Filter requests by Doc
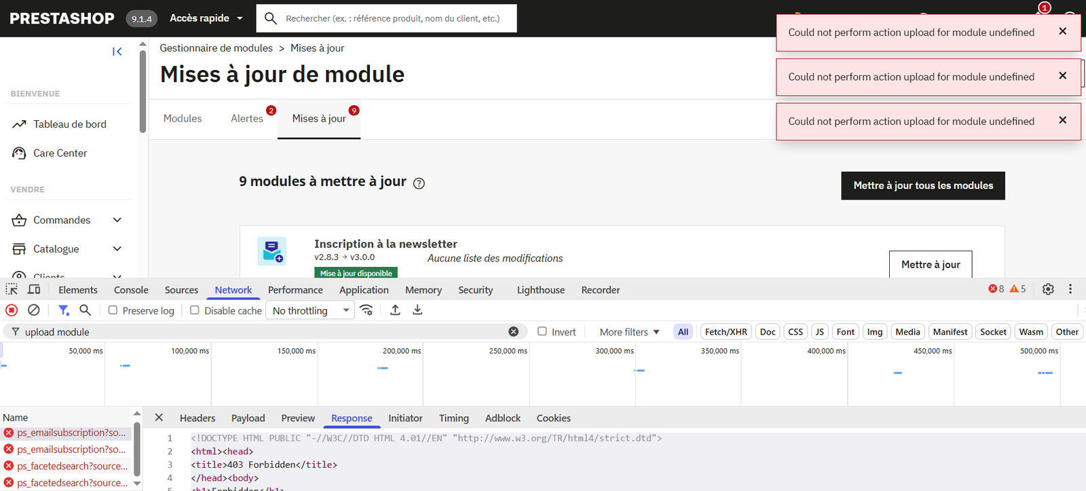This screenshot has height=491, width=1086. click(768, 332)
